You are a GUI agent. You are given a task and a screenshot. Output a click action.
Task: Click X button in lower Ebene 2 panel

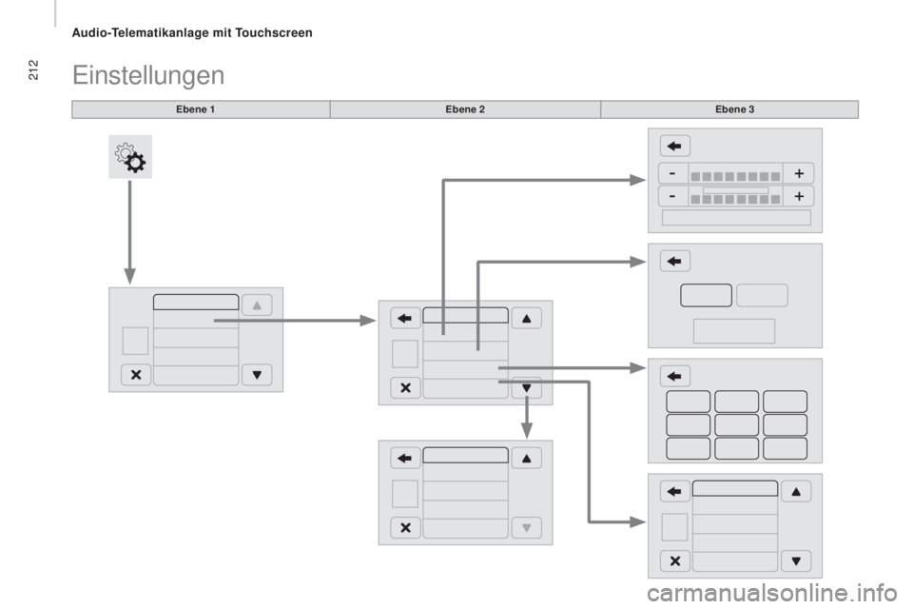(x=405, y=527)
